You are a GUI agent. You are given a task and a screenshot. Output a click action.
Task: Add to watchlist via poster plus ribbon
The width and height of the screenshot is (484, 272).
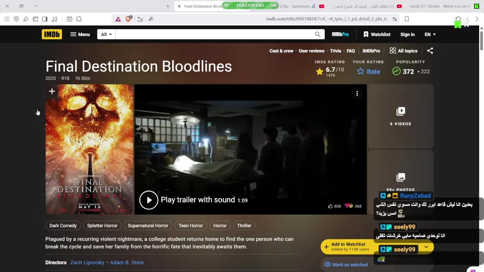[52, 91]
